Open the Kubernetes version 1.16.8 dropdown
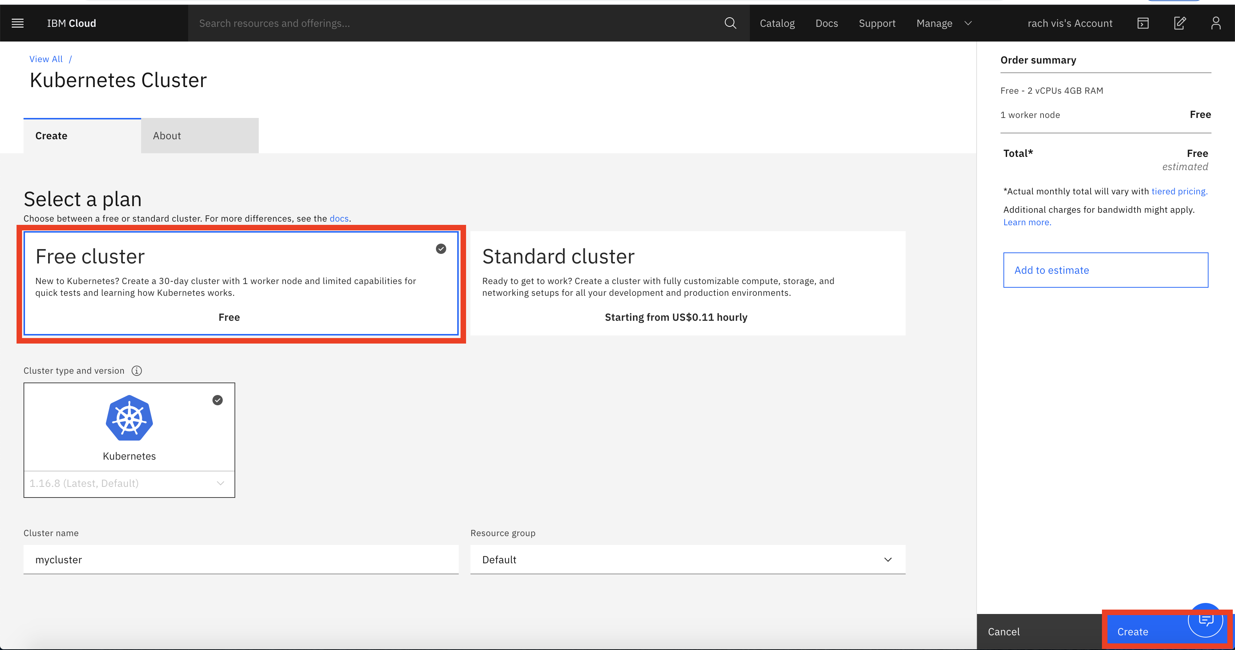 click(129, 483)
